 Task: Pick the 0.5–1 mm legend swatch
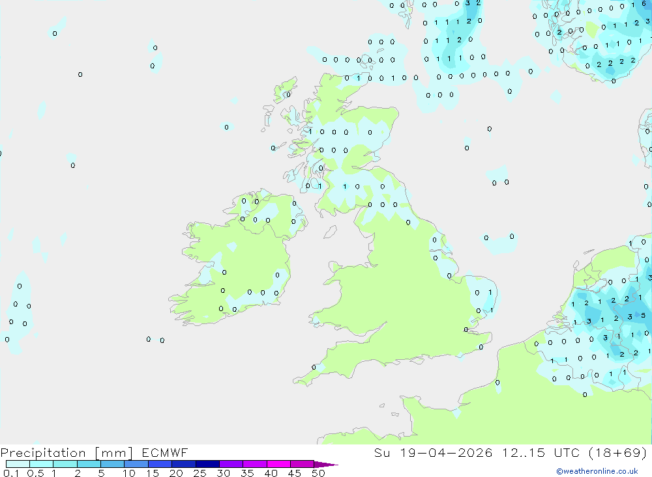pos(42,464)
